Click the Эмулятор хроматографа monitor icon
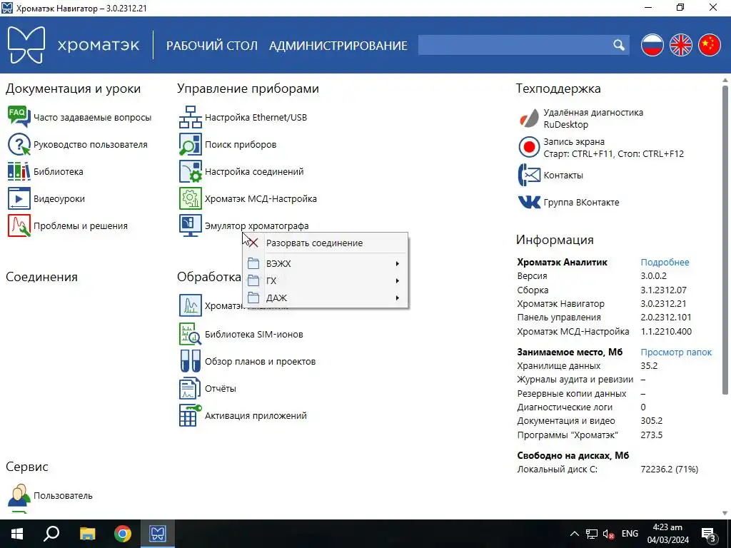This screenshot has height=548, width=731. [190, 225]
